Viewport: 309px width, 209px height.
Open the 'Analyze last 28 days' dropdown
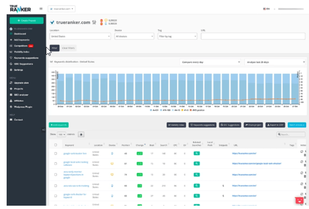275,61
